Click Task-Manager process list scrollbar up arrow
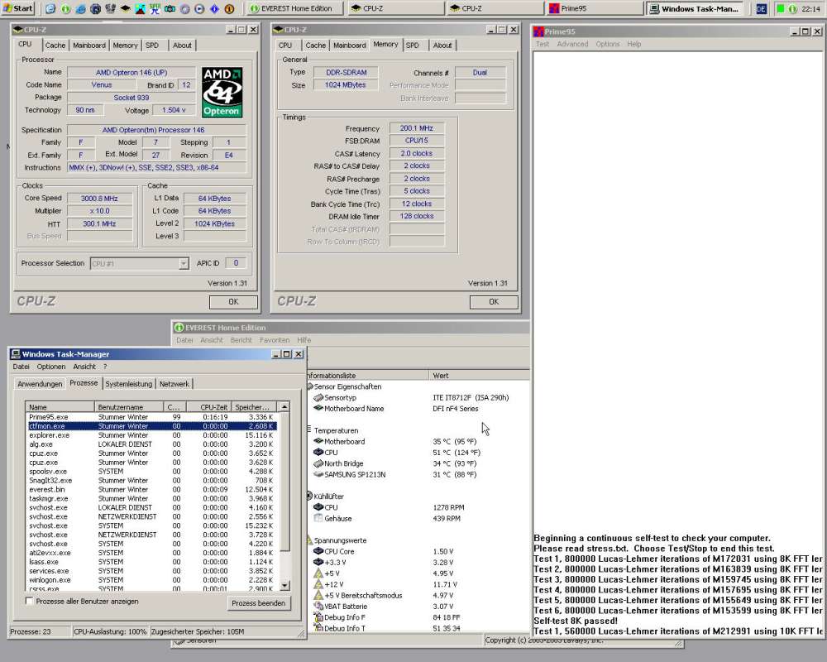 [284, 407]
